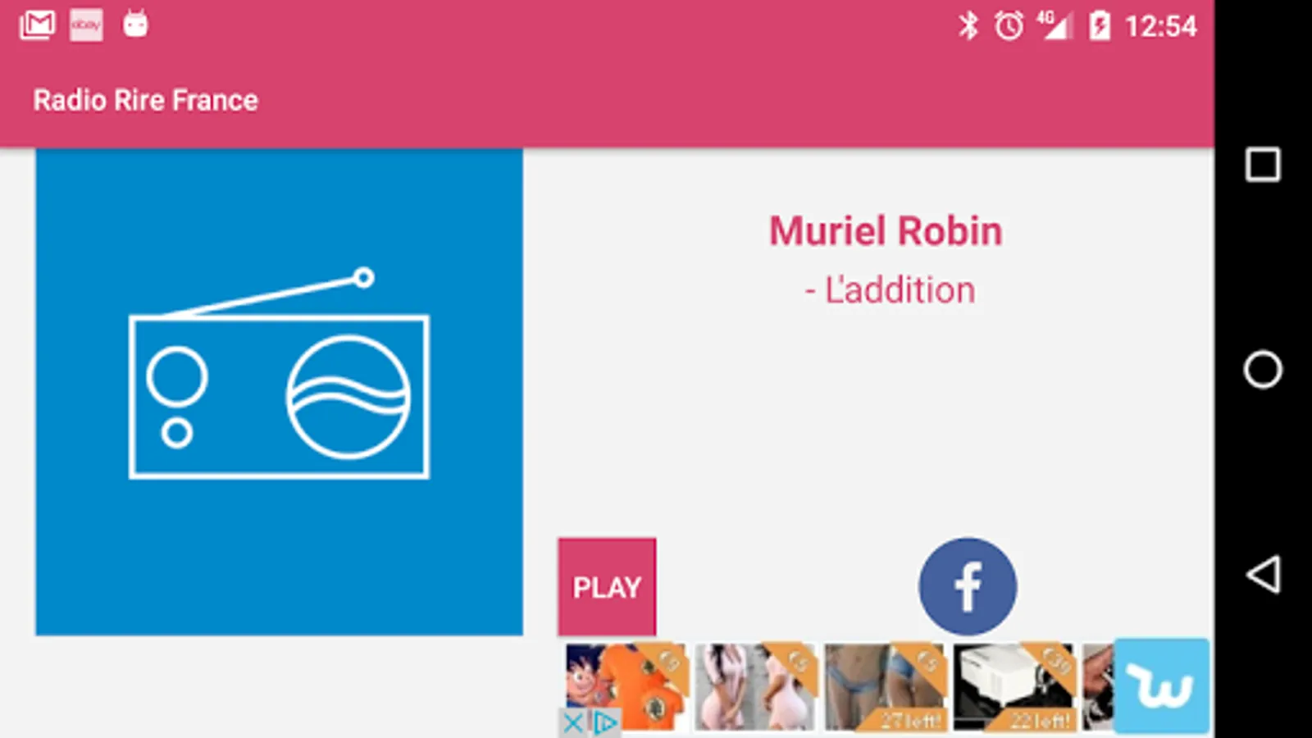Screen dimensions: 1312x738
Task: Click the blue radio artwork image
Action: coord(279,392)
